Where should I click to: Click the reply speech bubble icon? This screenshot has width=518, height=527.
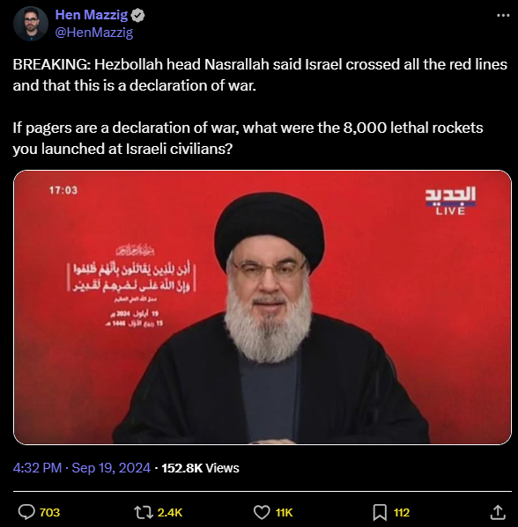(26, 512)
